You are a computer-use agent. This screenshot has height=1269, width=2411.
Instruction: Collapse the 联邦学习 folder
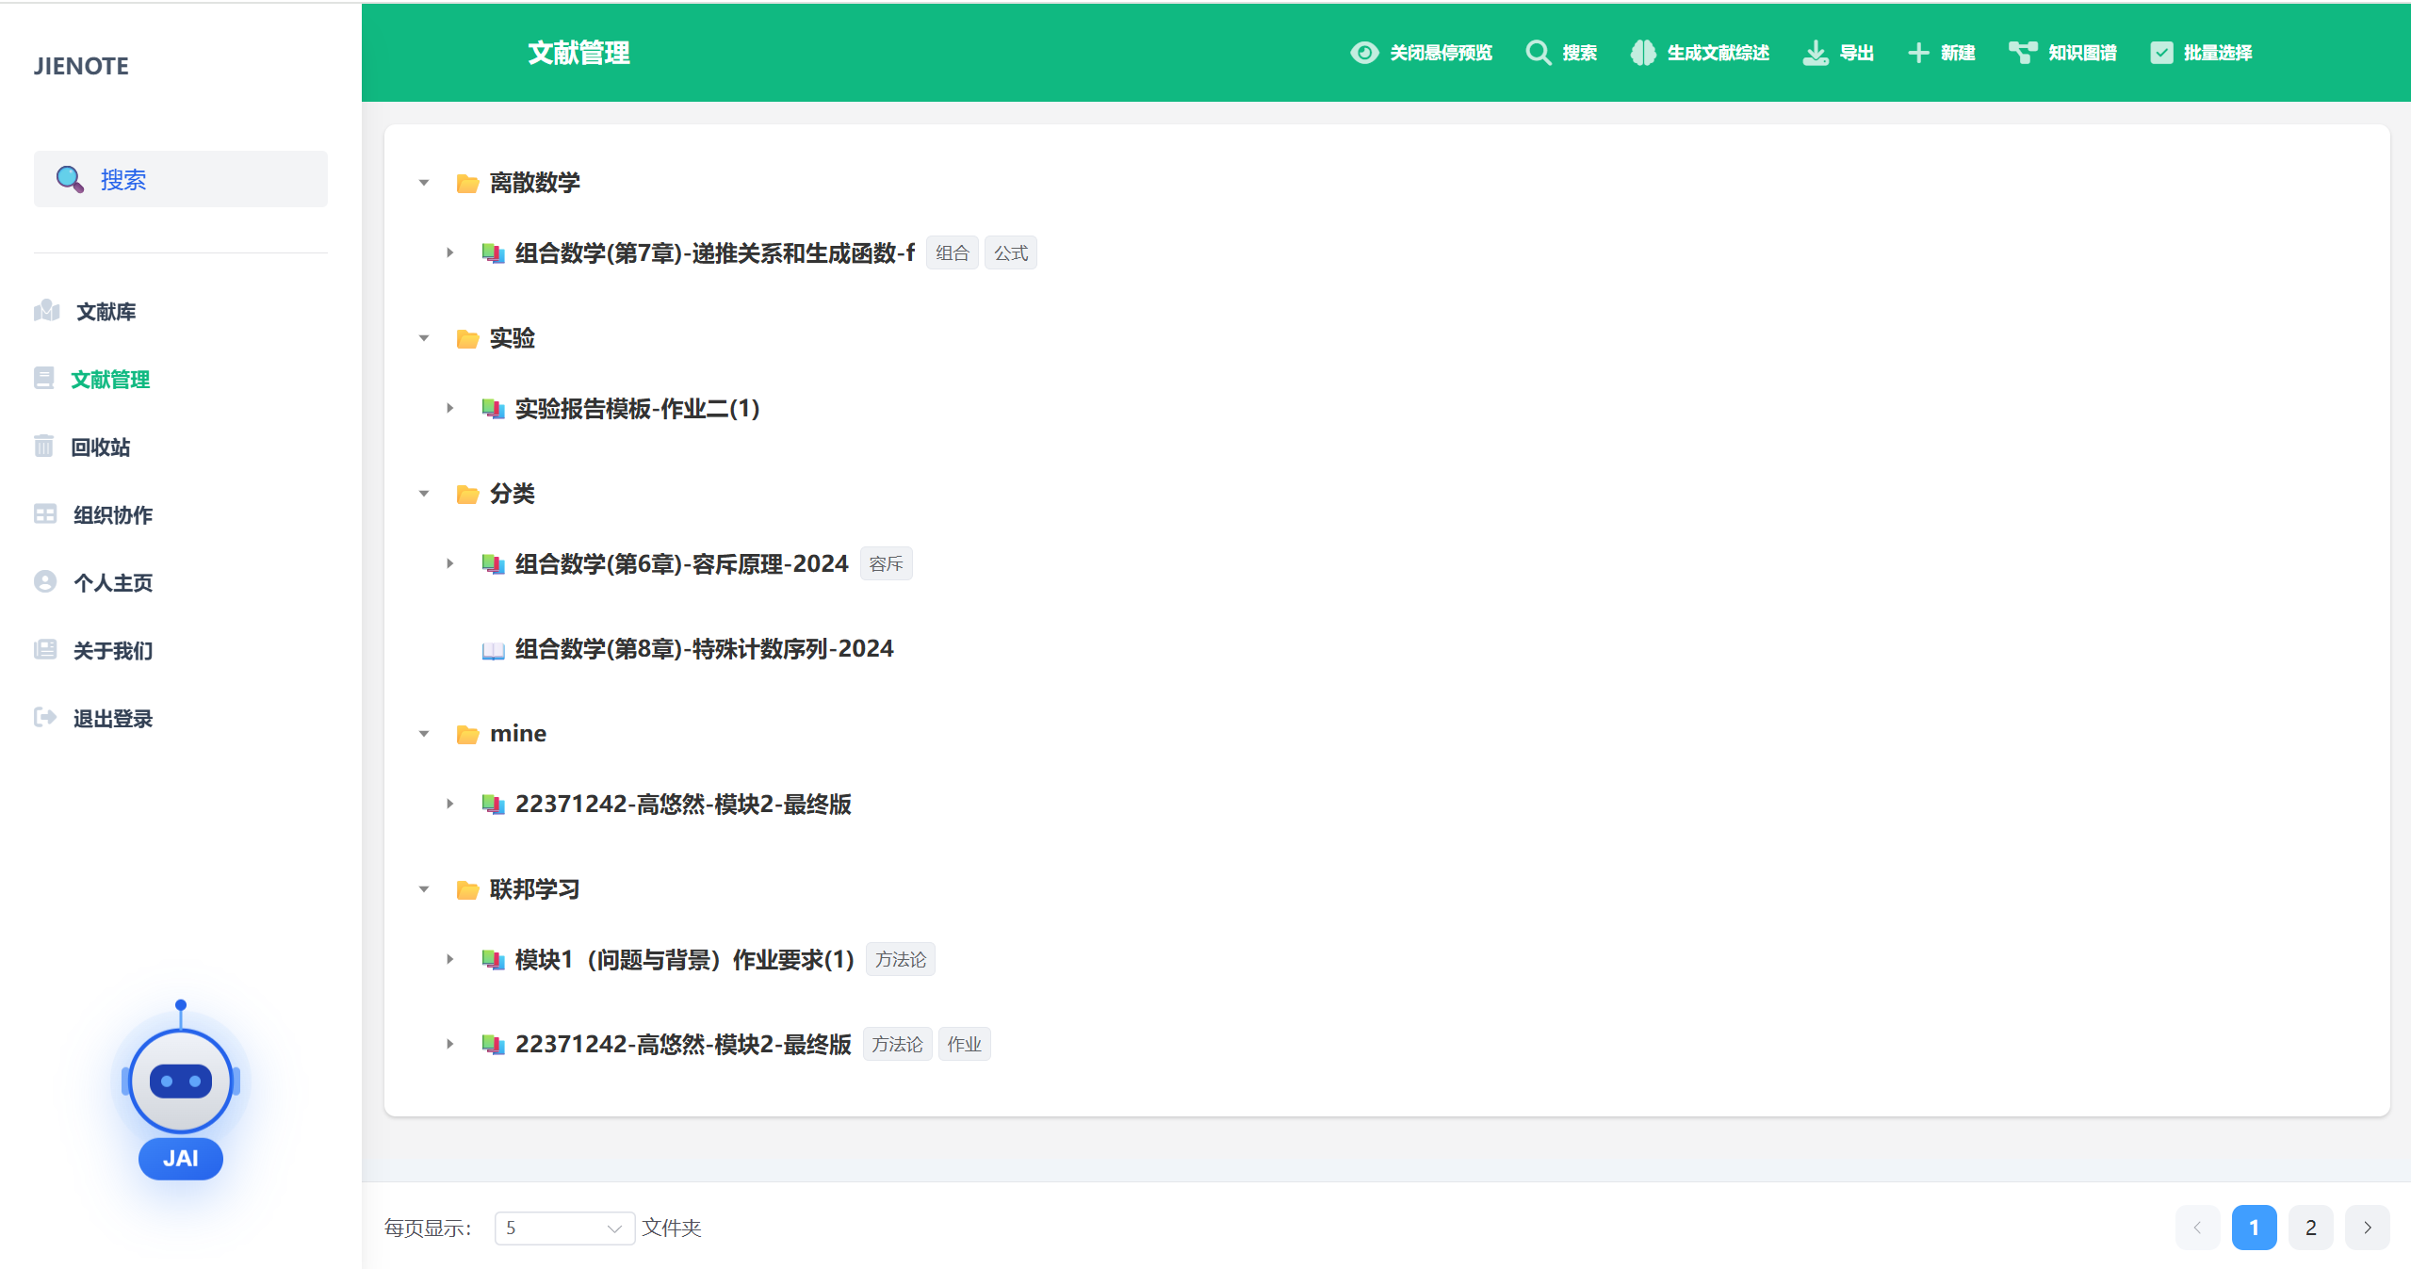(x=424, y=888)
